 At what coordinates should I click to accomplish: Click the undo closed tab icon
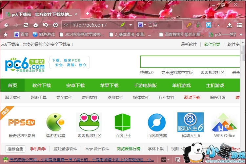(x=46, y=25)
